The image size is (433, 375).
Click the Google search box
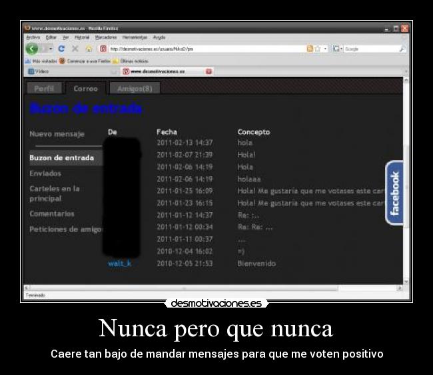tap(372, 49)
